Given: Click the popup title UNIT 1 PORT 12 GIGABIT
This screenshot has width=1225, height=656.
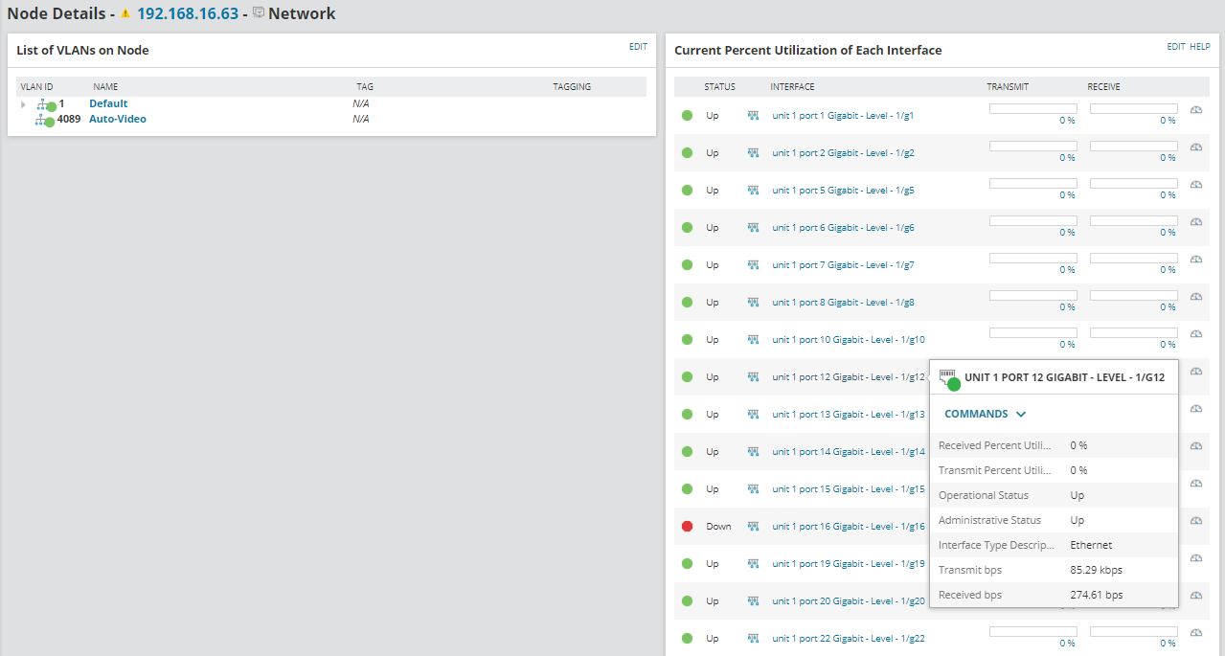Looking at the screenshot, I should (1064, 377).
